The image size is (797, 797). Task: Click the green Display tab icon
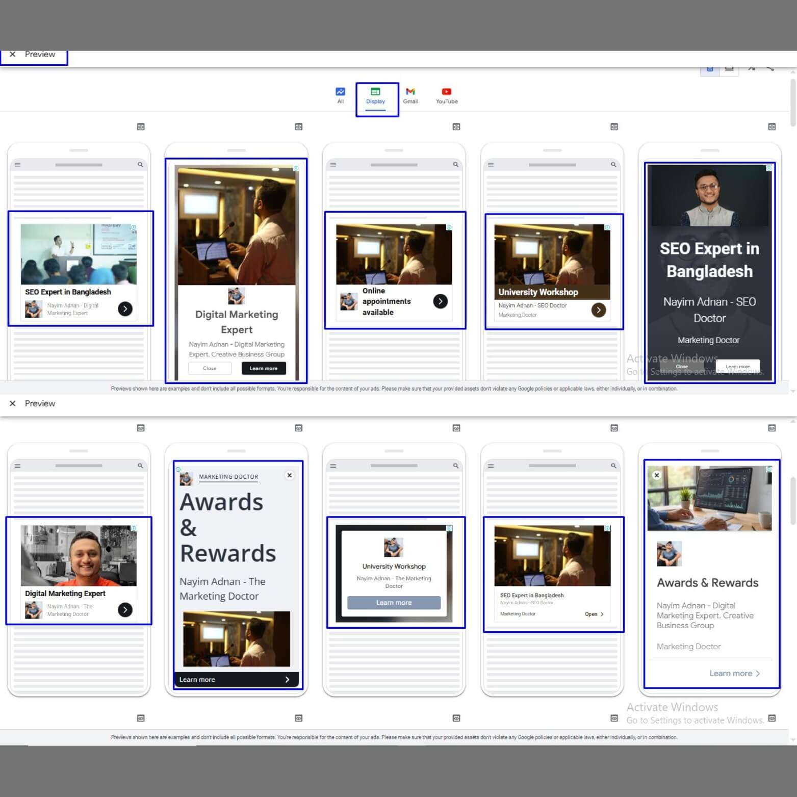point(375,92)
